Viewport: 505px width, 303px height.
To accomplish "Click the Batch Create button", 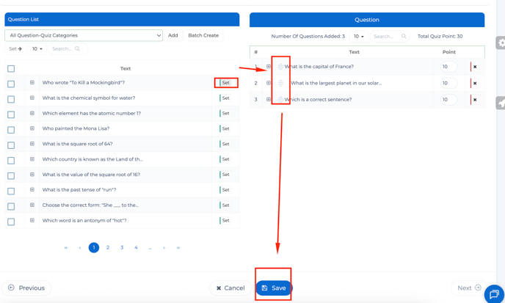I will [x=203, y=35].
